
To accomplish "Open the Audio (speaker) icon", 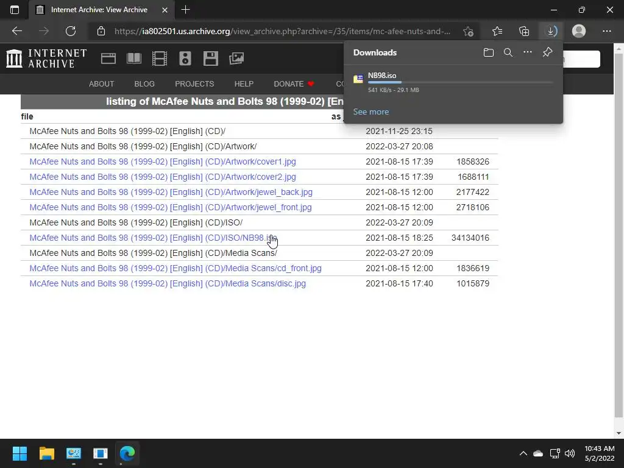I will point(185,58).
